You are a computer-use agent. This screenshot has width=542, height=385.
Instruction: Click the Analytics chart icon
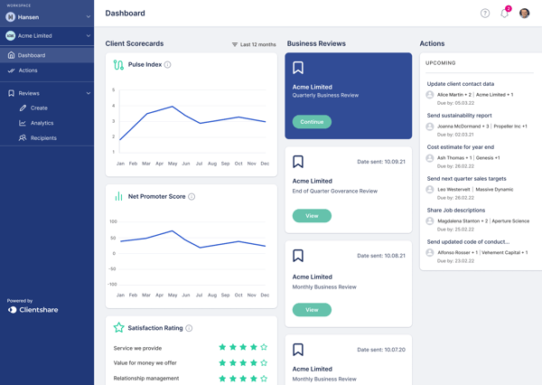pos(23,123)
